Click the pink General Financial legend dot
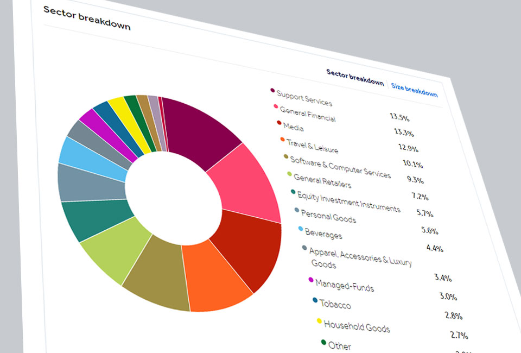Screen dimensions: 521x353 pyautogui.click(x=276, y=106)
